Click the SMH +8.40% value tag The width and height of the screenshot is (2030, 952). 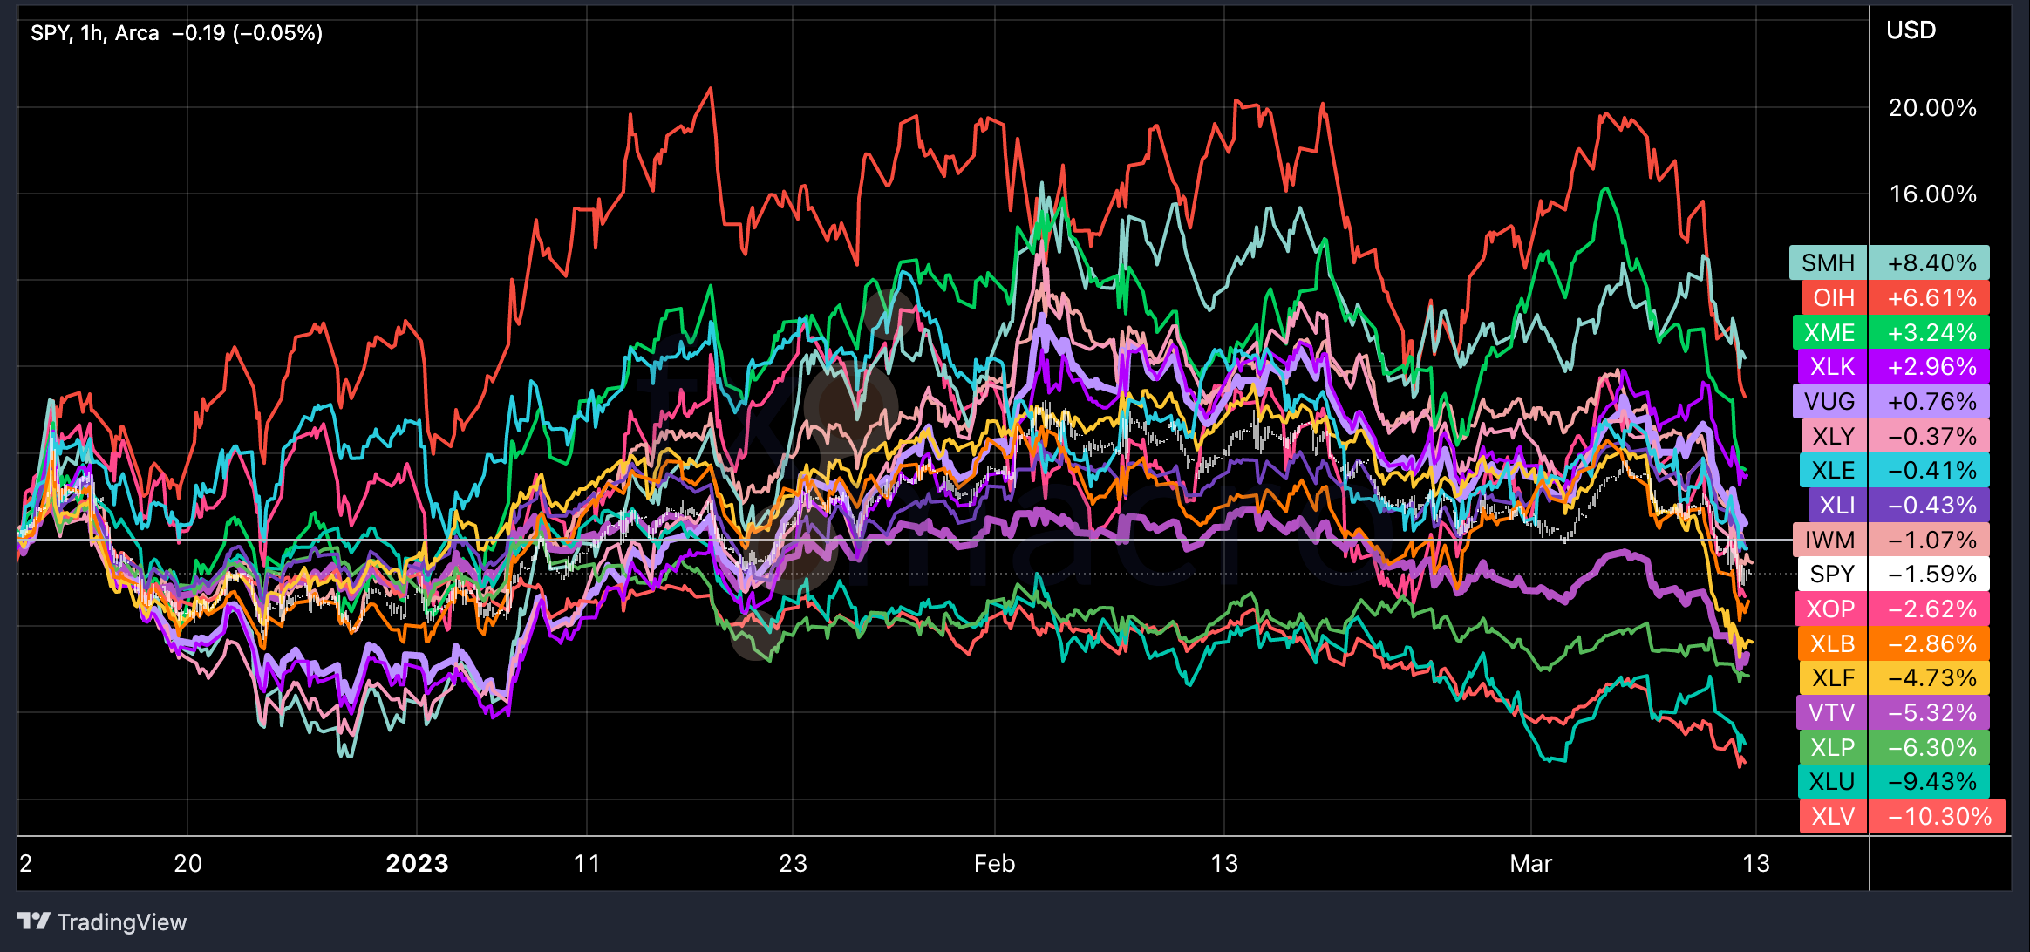[x=1929, y=262]
